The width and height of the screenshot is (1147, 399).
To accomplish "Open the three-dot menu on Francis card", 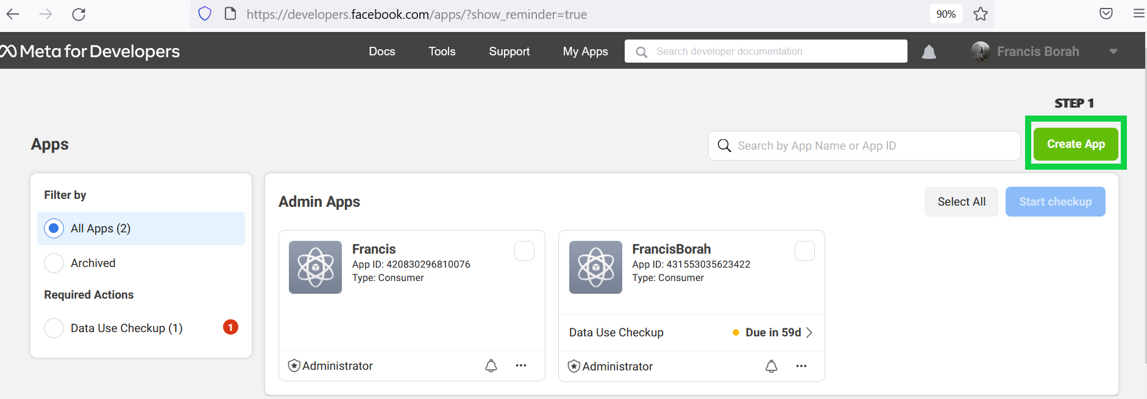I will coord(521,366).
